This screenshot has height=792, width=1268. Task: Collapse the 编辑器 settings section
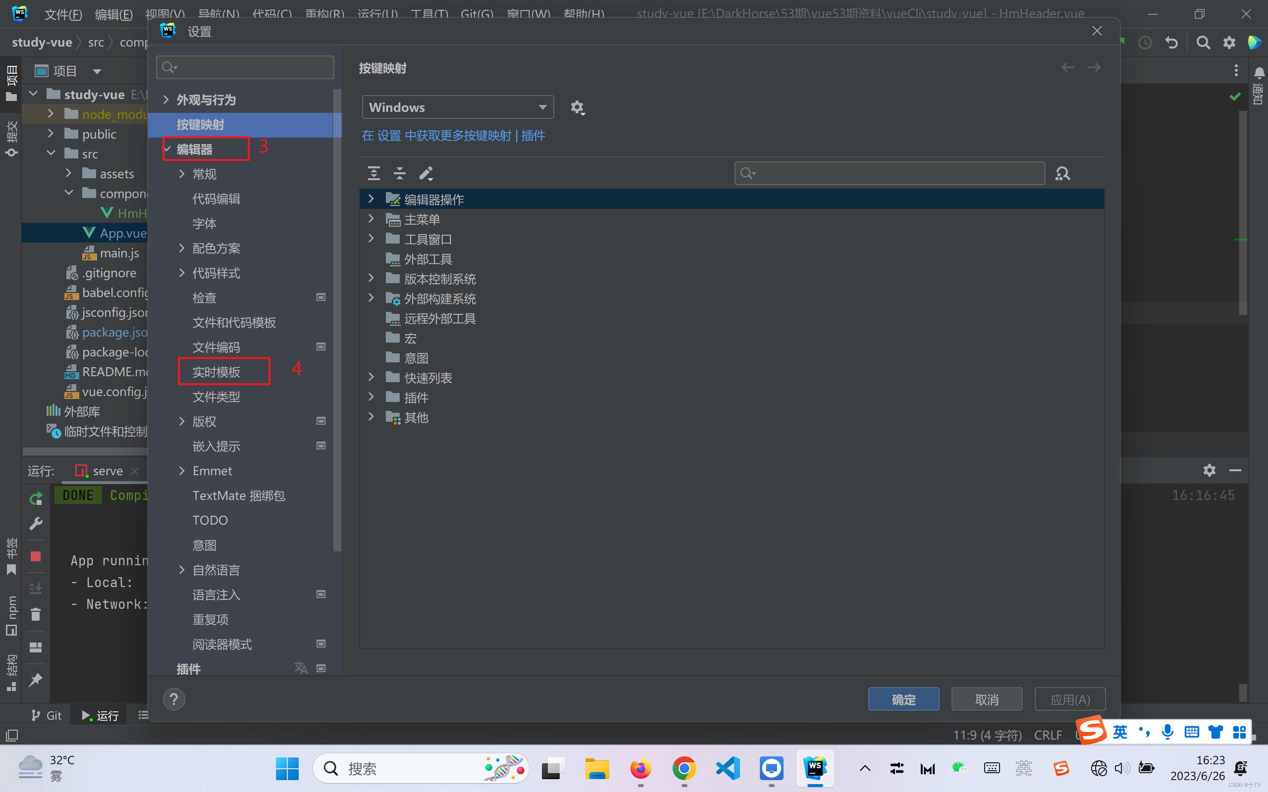pos(167,149)
